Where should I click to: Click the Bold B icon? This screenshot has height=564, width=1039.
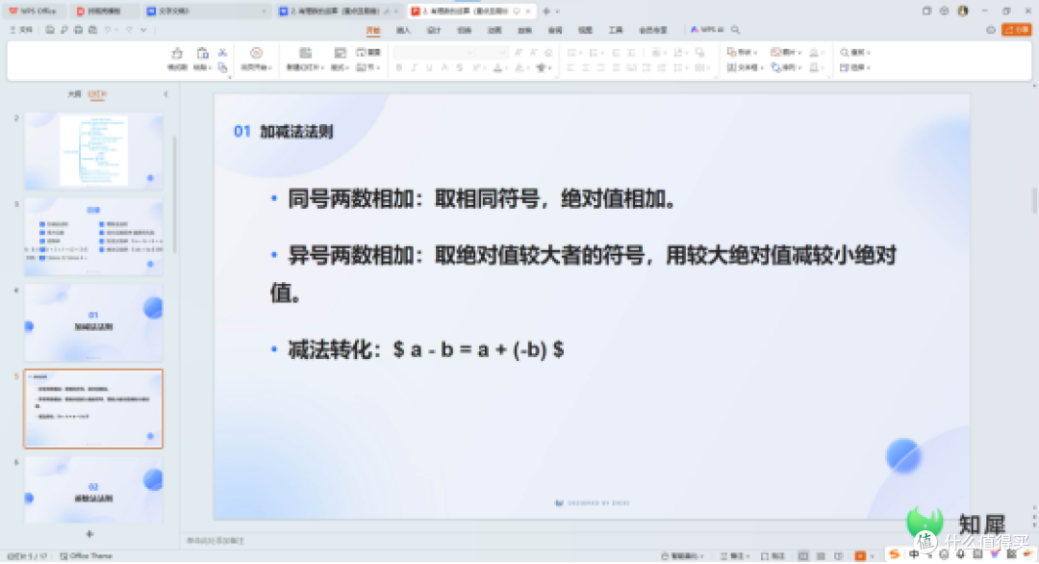399,67
